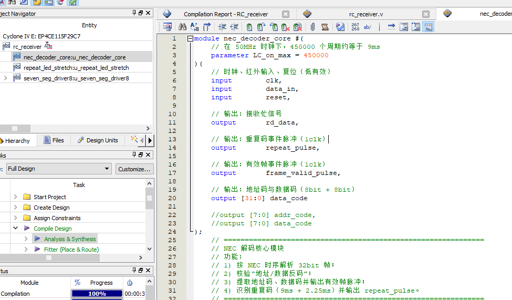
Task: Click the yellow note icon in top toolbar
Action: (x=36, y=2)
